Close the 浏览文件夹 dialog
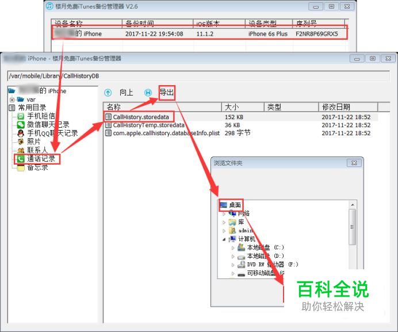Image resolution: width=398 pixels, height=332 pixels. click(x=354, y=163)
